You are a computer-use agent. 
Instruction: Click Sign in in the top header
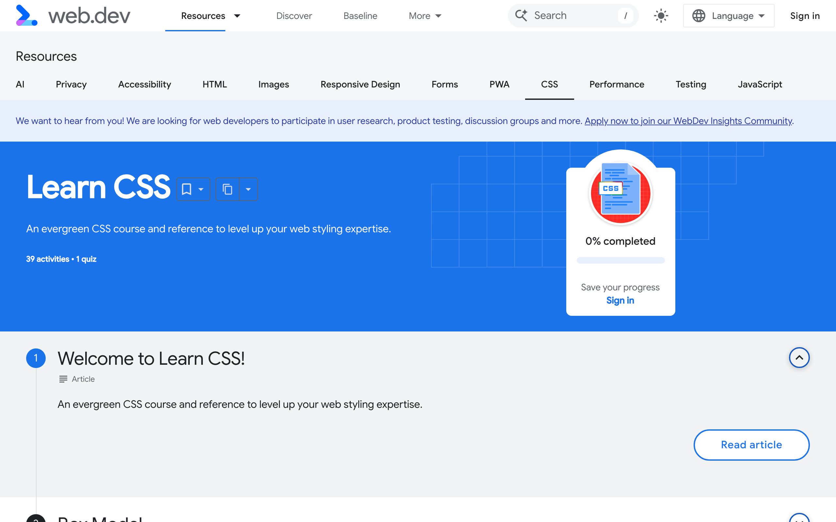(x=805, y=16)
